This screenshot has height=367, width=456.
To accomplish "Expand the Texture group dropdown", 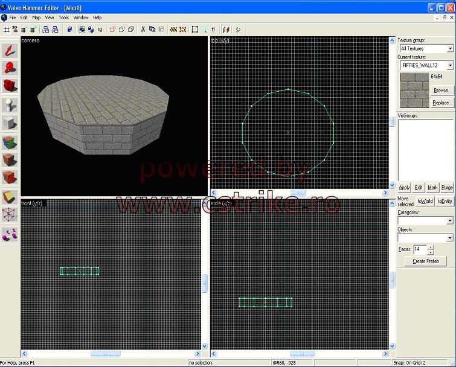I will pos(450,48).
